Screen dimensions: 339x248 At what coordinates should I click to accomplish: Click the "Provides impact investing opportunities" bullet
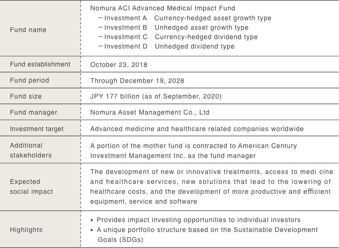pos(198,220)
